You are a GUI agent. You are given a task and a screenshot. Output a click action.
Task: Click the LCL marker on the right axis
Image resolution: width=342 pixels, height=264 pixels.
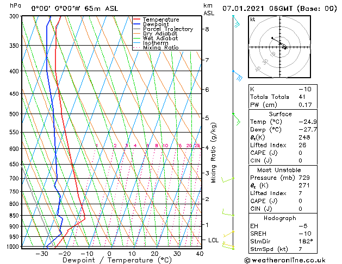214,240
